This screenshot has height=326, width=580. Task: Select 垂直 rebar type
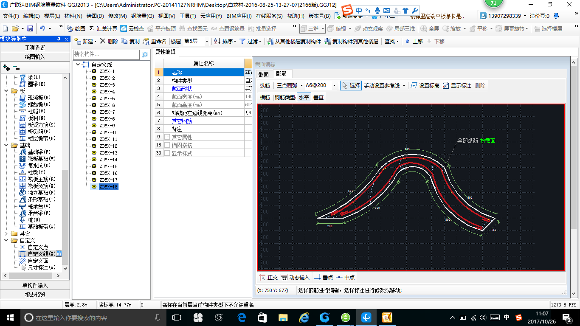[x=318, y=97]
